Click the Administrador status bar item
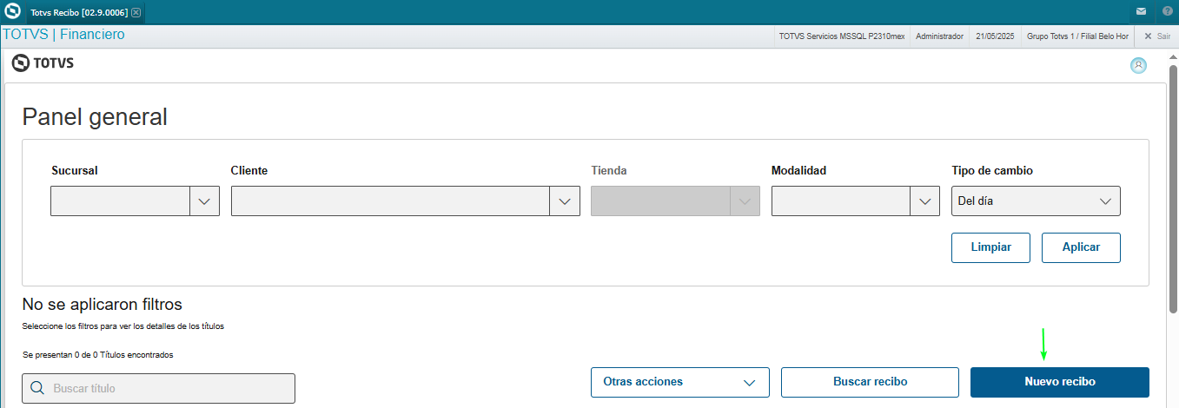 (x=939, y=36)
